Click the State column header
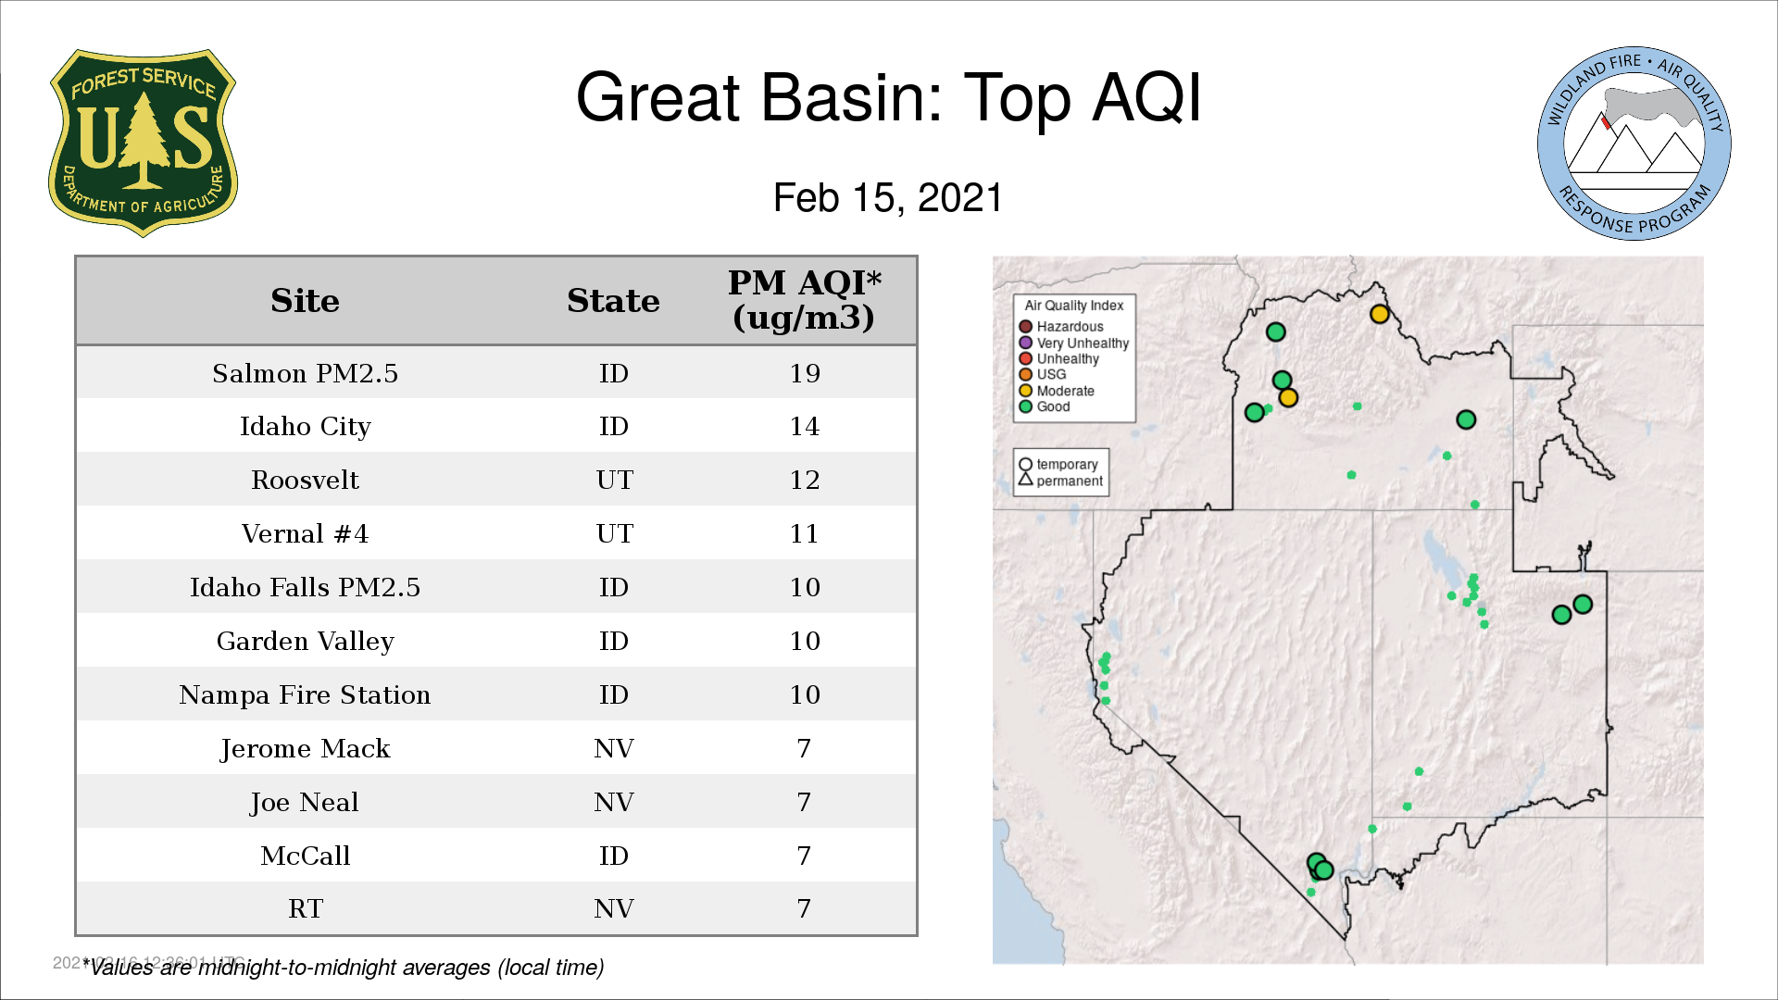The width and height of the screenshot is (1778, 1000). click(613, 301)
